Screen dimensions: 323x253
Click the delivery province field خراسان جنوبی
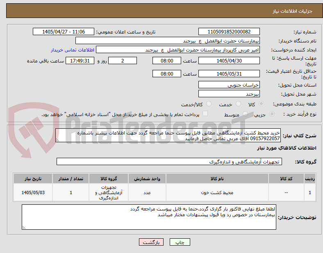tap(229, 85)
